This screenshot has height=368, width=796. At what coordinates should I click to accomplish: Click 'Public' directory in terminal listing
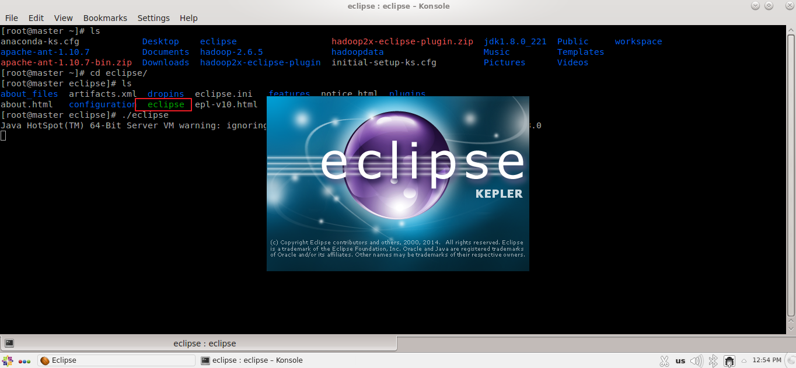(573, 41)
